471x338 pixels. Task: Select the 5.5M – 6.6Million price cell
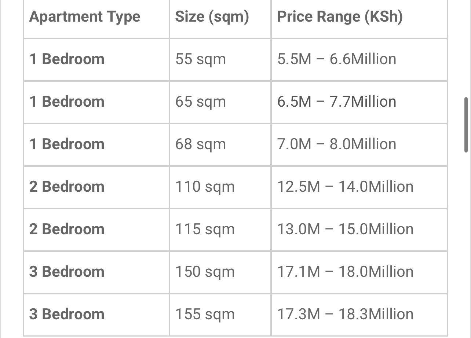tap(337, 59)
